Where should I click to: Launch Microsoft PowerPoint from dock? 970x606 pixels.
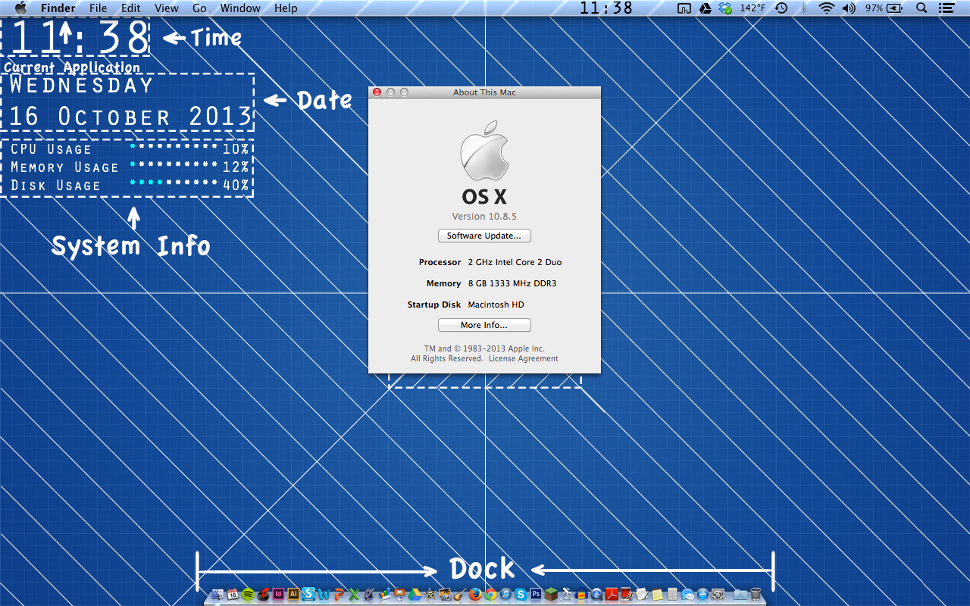tap(339, 595)
